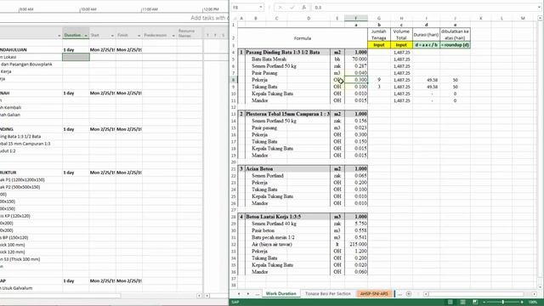Image resolution: width=544 pixels, height=306 pixels.
Task: Open Predecessors column filter dropdown in Project
Action: coord(173,36)
